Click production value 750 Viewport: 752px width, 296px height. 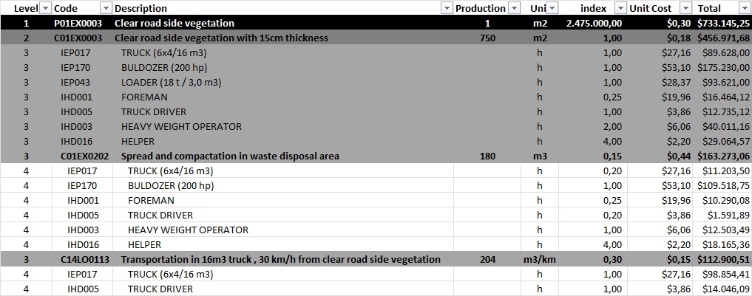click(x=488, y=38)
